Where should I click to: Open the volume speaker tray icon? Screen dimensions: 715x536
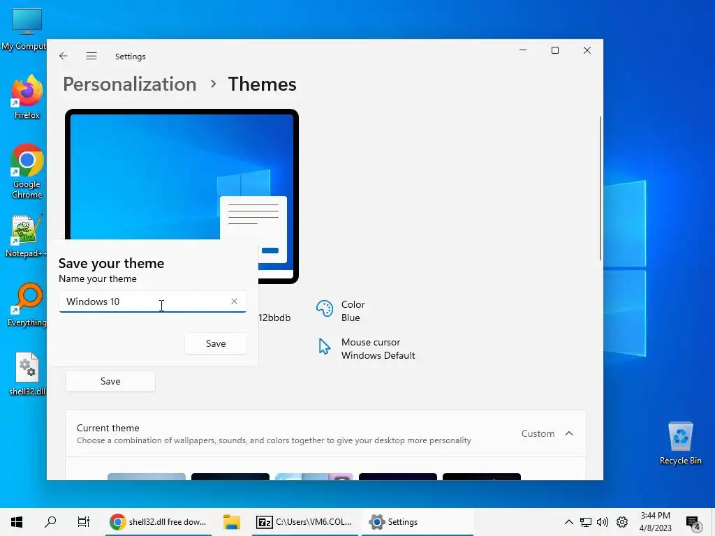[603, 522]
